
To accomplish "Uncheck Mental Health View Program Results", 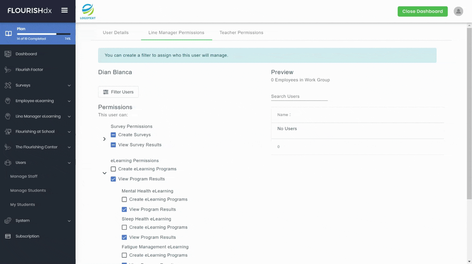I will pyautogui.click(x=124, y=210).
